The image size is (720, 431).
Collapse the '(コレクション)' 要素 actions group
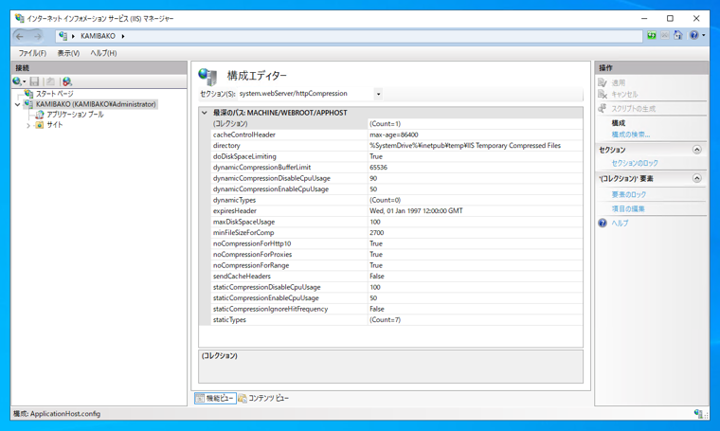[696, 178]
